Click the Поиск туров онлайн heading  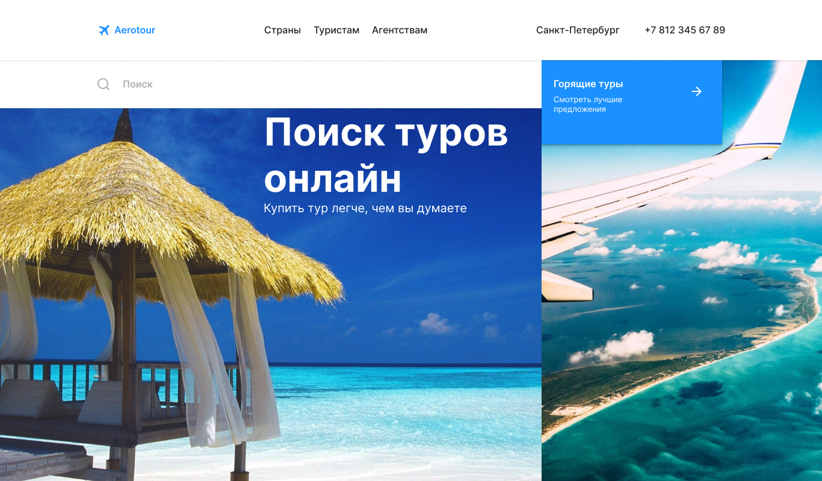tap(386, 155)
